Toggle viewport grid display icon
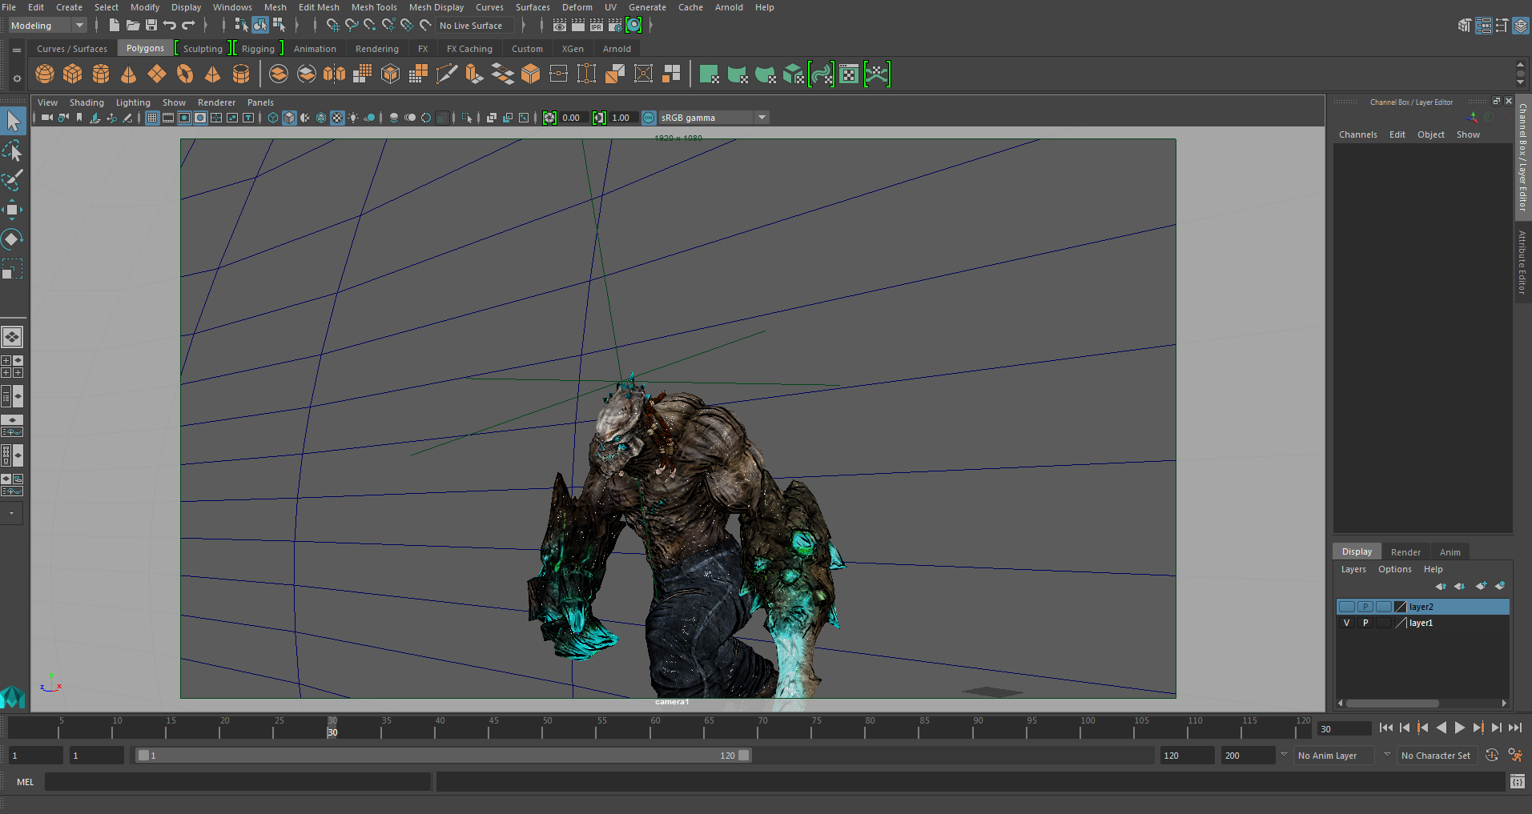1532x814 pixels. coord(151,118)
